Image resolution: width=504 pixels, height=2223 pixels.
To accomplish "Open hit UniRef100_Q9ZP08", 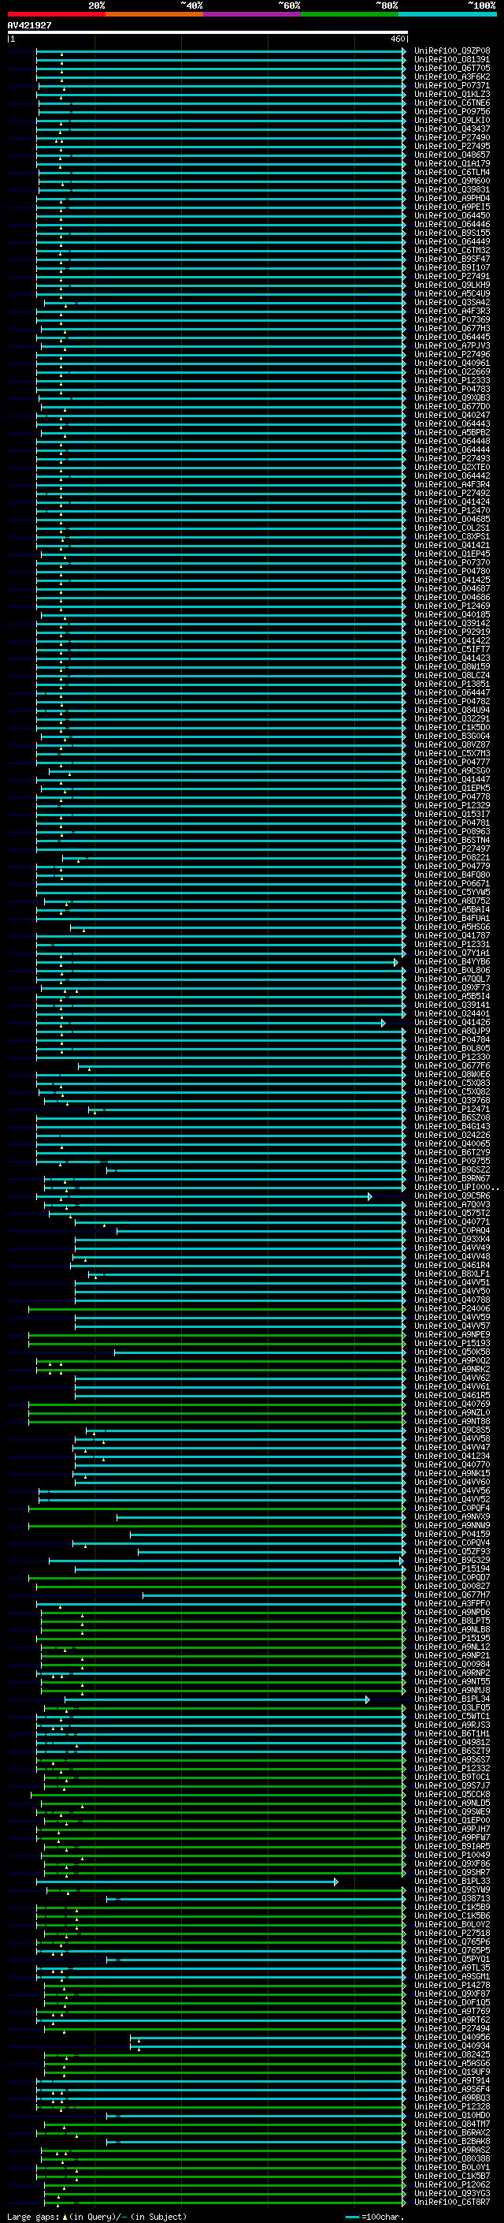I will tap(452, 51).
